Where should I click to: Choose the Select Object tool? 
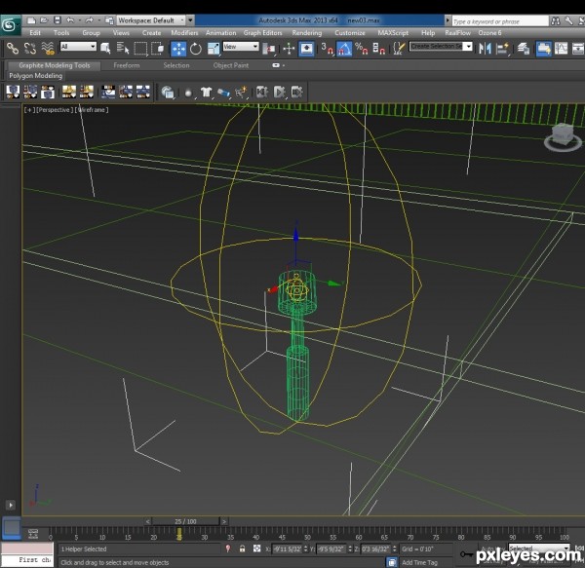pyautogui.click(x=105, y=49)
